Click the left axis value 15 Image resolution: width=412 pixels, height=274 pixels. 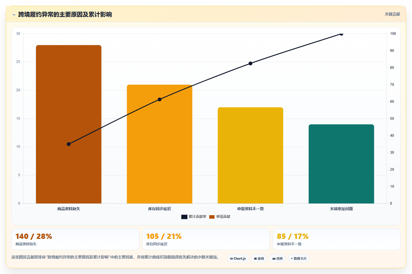pos(18,119)
